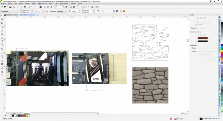The height and width of the screenshot is (121, 223).
Task: Click the brown outline color swatch
Action: pyautogui.click(x=203, y=38)
